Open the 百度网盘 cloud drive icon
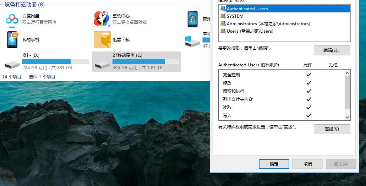366x186 pixels. click(x=12, y=19)
